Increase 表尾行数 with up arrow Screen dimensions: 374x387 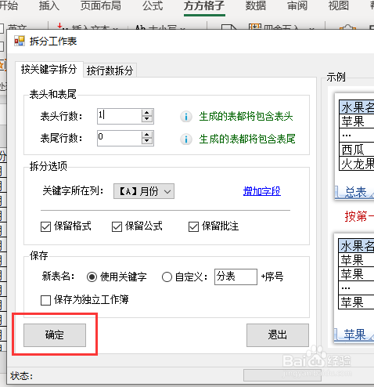[147, 135]
